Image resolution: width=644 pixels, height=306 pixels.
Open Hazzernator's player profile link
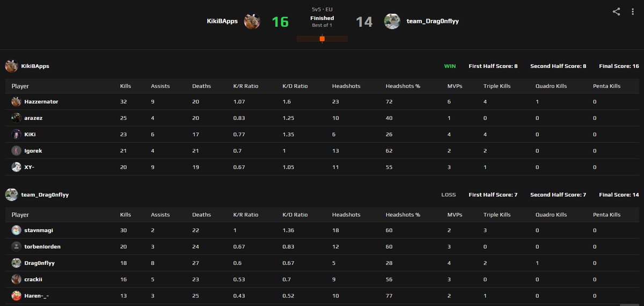click(41, 101)
